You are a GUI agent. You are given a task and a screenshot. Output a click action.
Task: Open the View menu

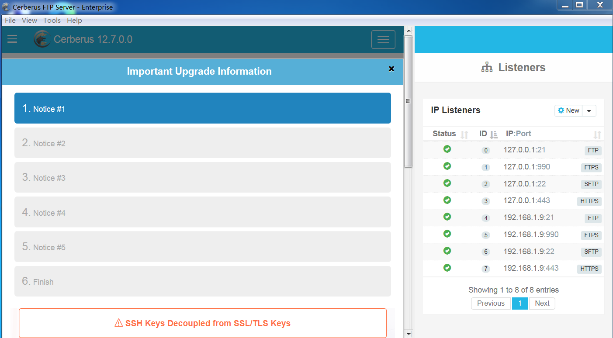point(29,20)
